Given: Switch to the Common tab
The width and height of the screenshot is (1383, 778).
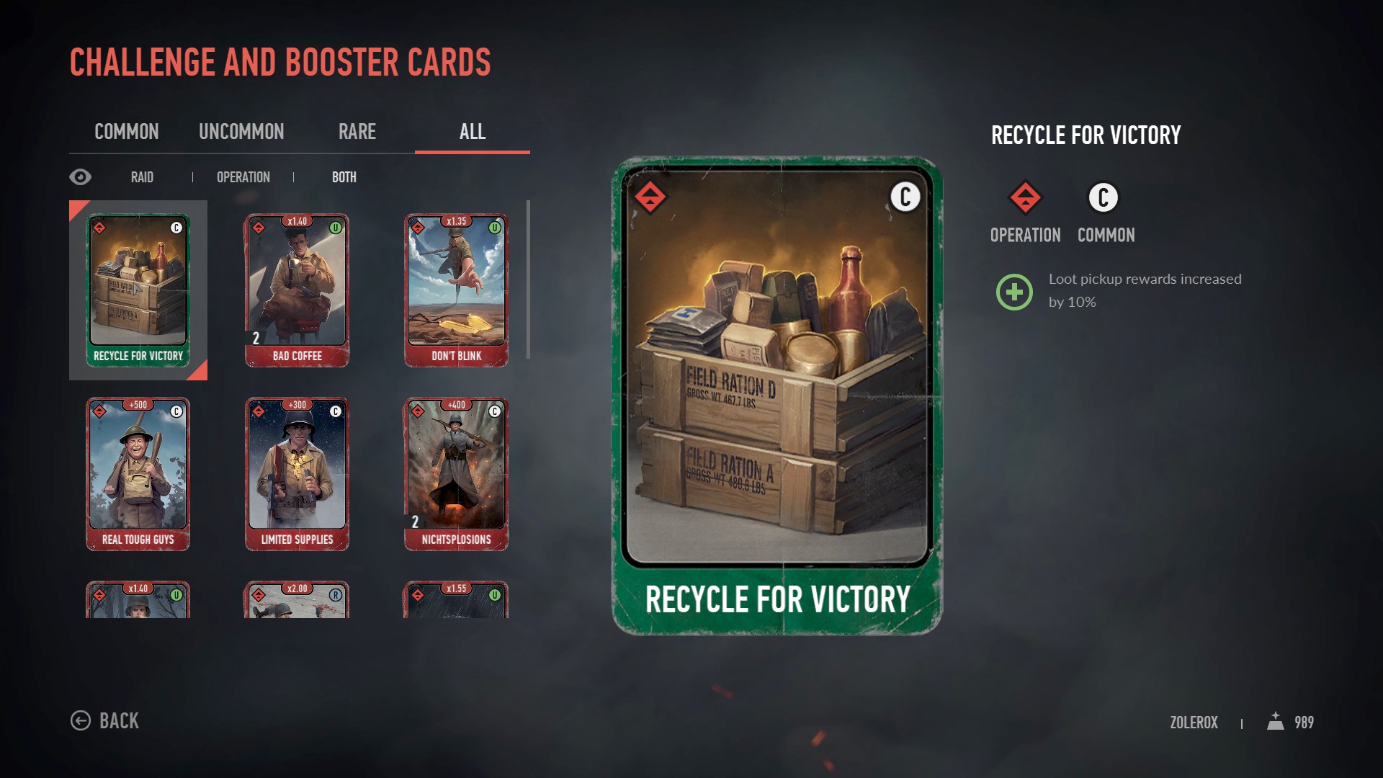Looking at the screenshot, I should (127, 132).
